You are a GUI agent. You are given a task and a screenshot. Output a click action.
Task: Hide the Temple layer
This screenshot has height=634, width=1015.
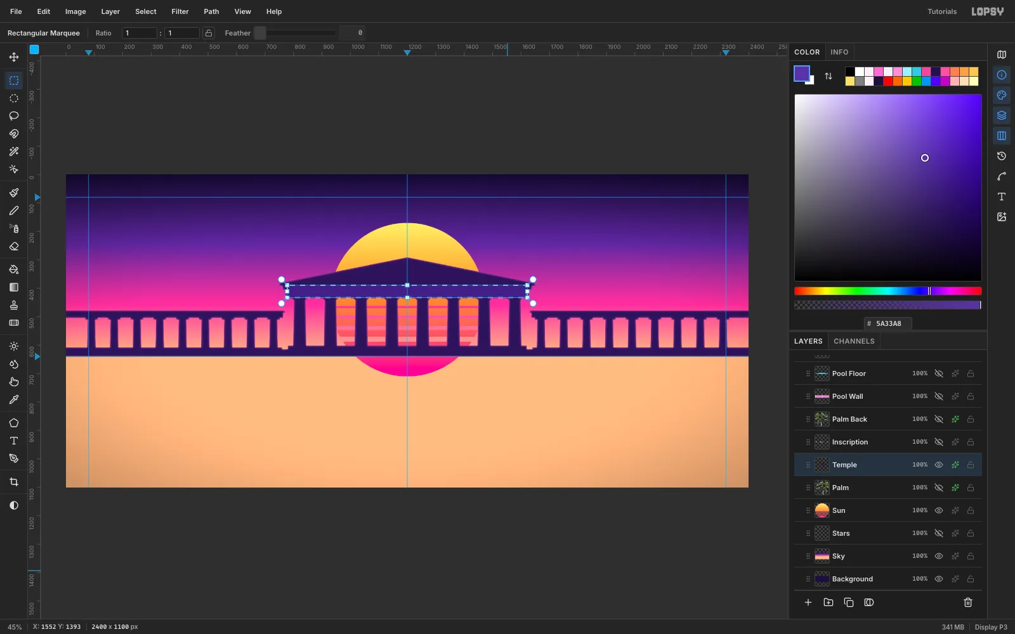point(939,465)
